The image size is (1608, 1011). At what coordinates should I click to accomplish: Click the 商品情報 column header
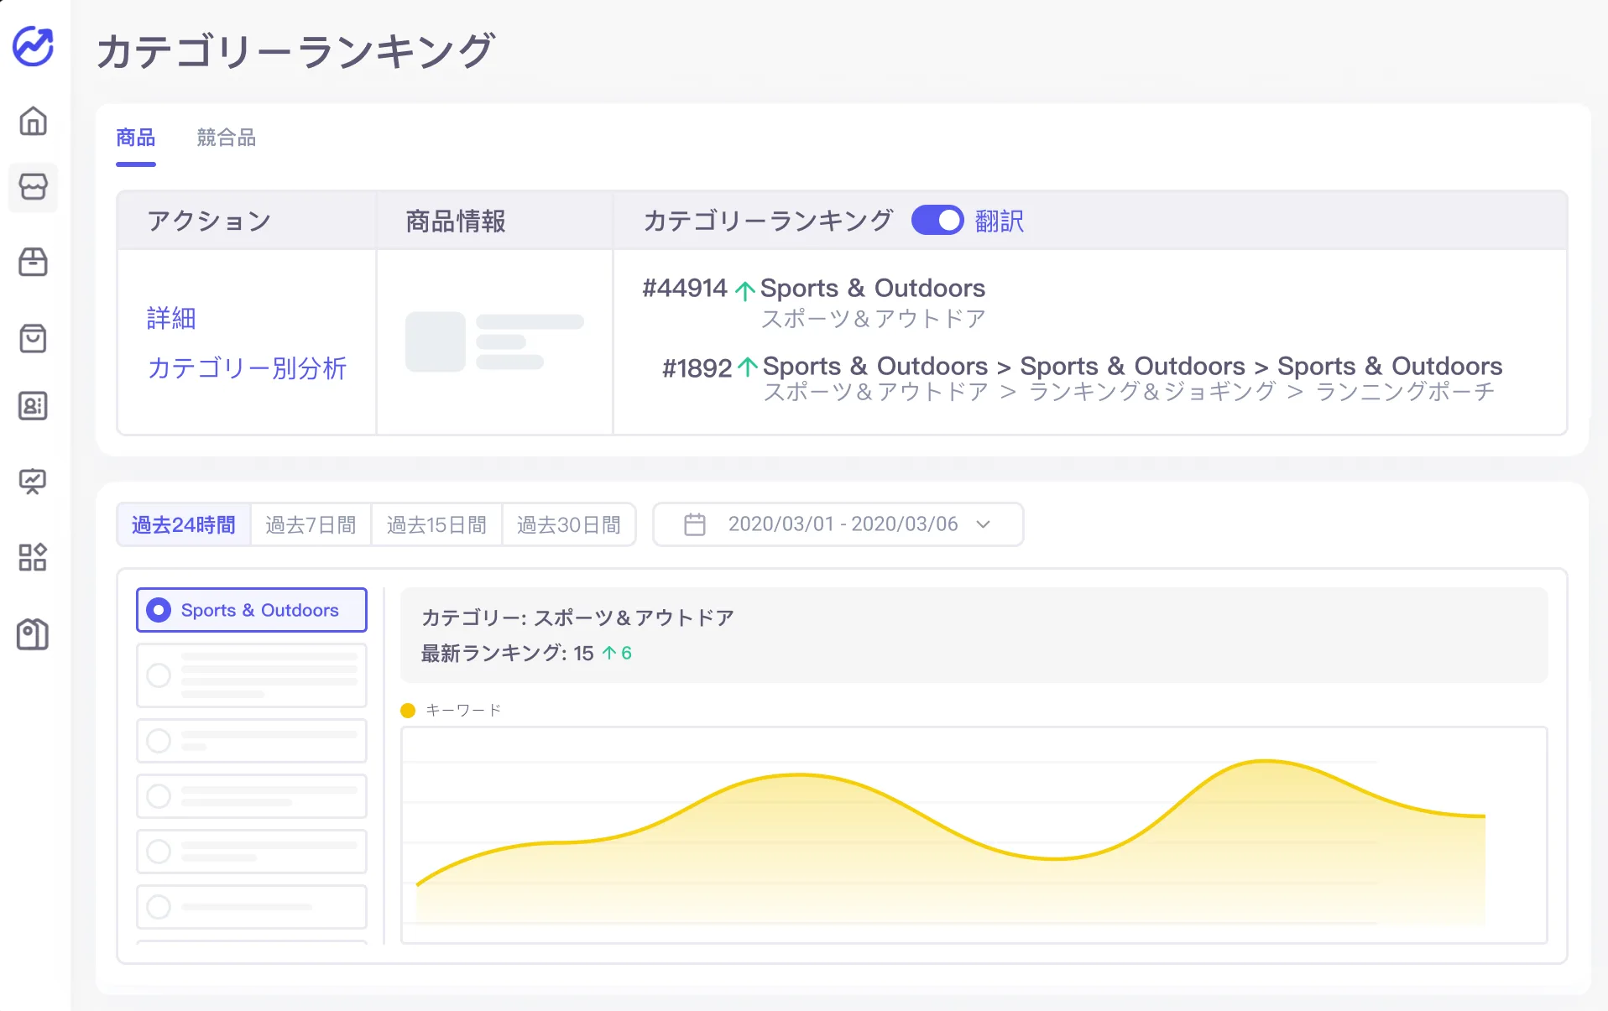click(x=456, y=221)
